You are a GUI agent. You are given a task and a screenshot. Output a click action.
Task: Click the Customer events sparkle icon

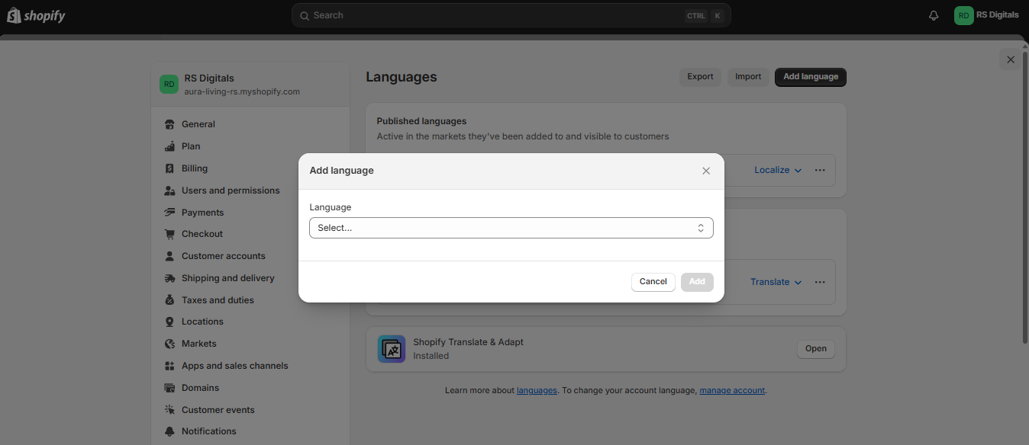(169, 410)
